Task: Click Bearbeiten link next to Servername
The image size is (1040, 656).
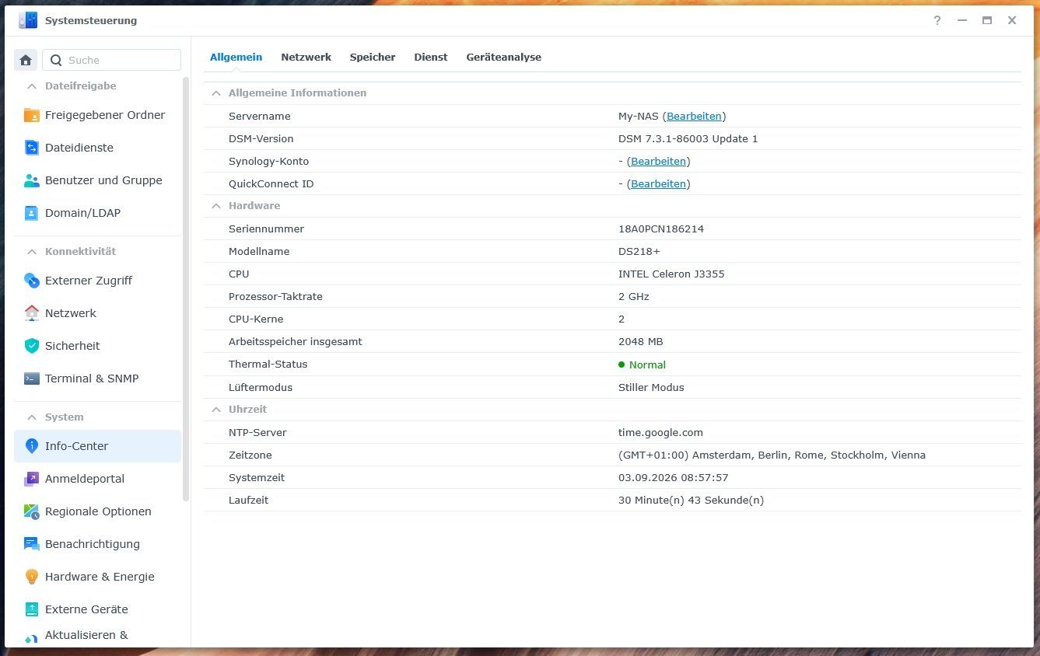Action: 694,117
